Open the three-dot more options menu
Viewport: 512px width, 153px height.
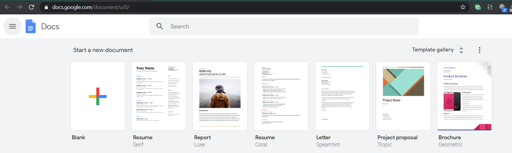[x=479, y=50]
